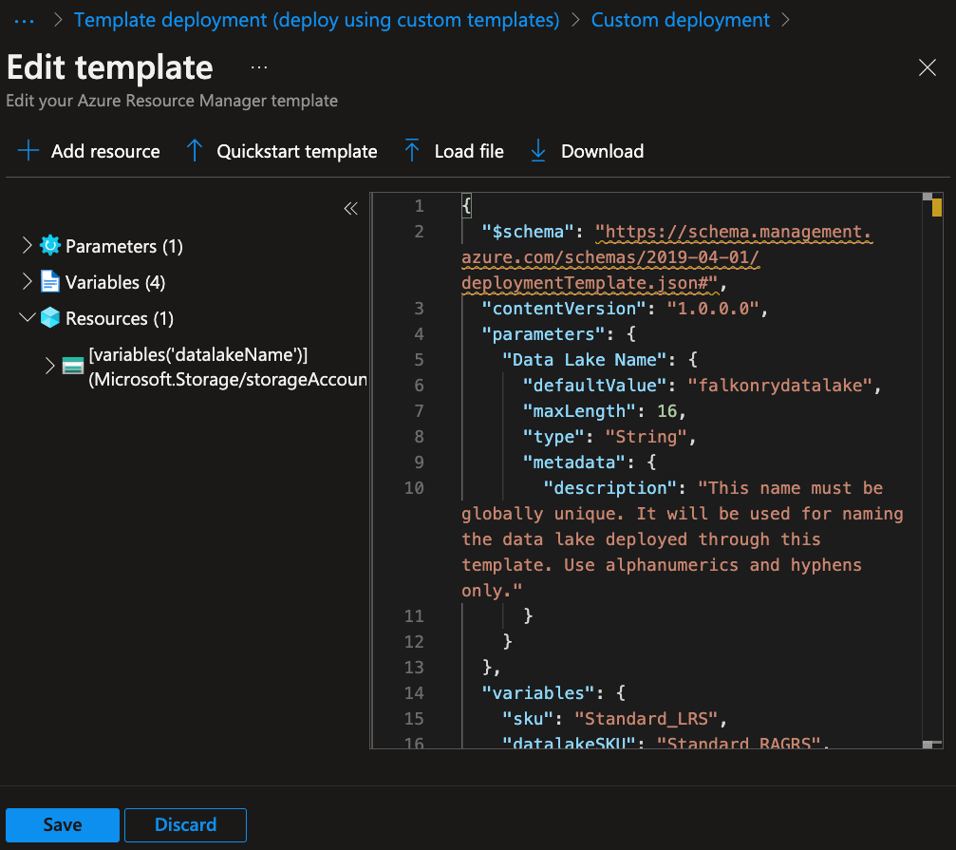Click the Parameters gear icon
Screen dimensions: 956x850
(x=50, y=246)
